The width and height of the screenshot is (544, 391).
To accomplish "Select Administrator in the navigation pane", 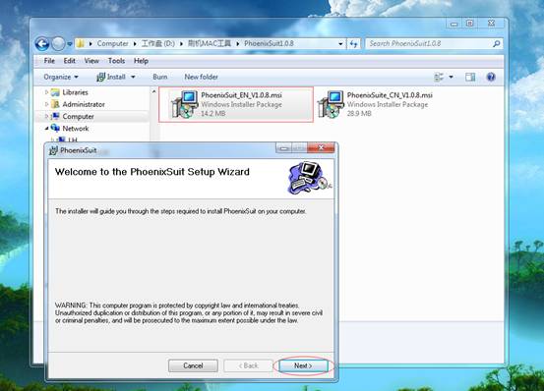I will point(84,104).
